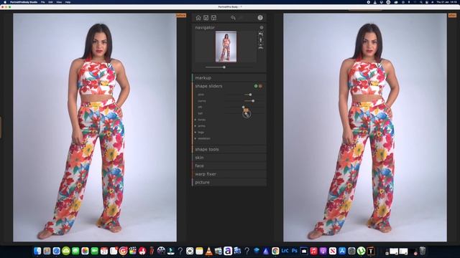The height and width of the screenshot is (258, 460).
Task: Open the View menu
Action: [59, 2]
